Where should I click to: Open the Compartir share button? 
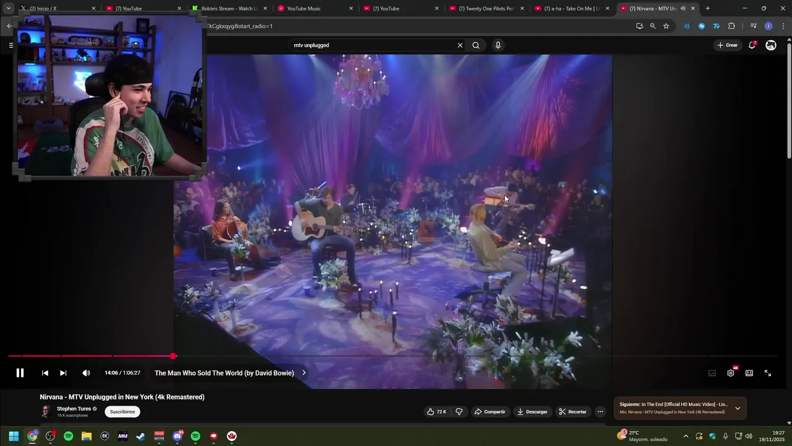click(x=489, y=412)
